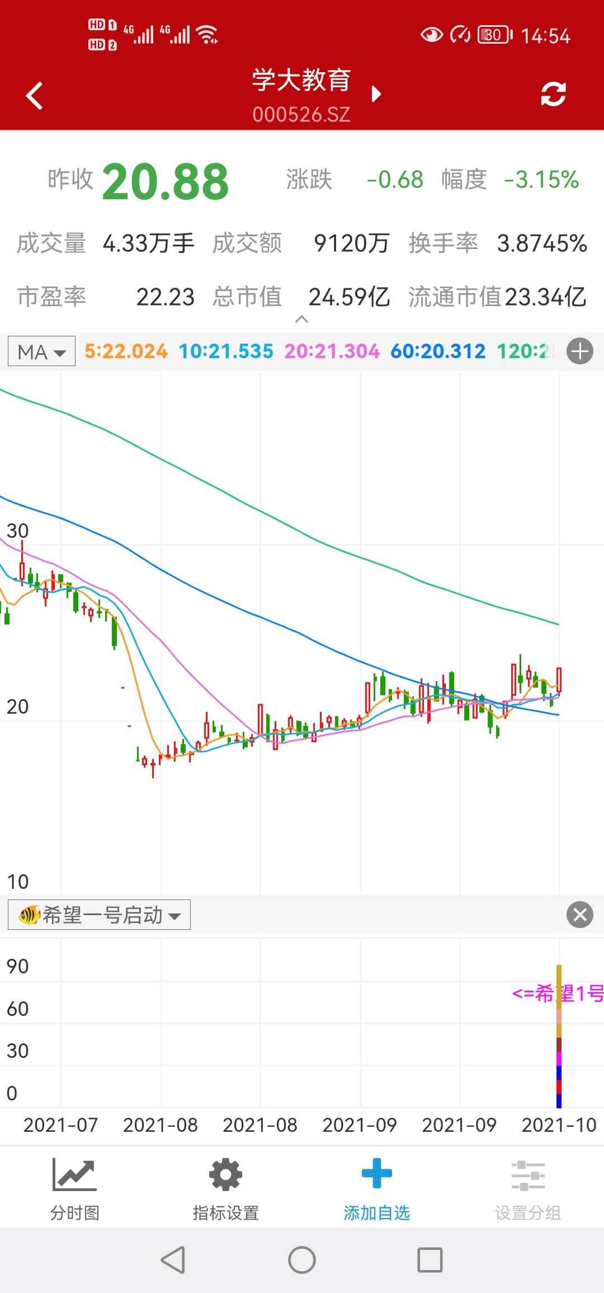The width and height of the screenshot is (604, 1293).
Task: Open 希望一号启动 indicator dropdown
Action: (x=99, y=915)
